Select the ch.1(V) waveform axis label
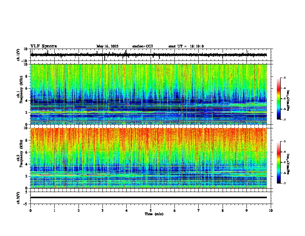Screen dimensions: 305x236 [x=18, y=55]
